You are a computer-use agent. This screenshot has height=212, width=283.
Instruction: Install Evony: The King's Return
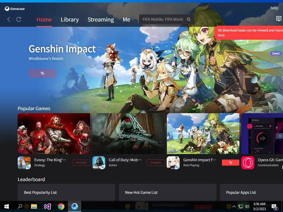point(82,163)
